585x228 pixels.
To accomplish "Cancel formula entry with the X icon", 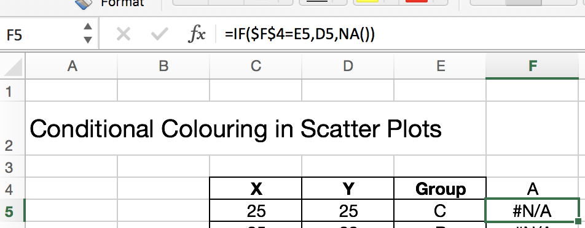I will (x=123, y=35).
